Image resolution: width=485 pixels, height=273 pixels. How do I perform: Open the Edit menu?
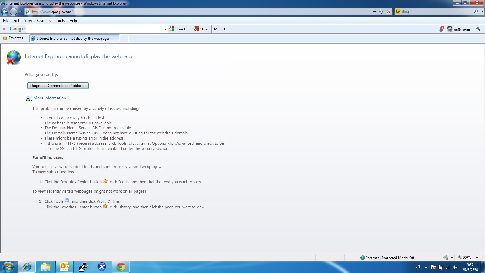[16, 21]
